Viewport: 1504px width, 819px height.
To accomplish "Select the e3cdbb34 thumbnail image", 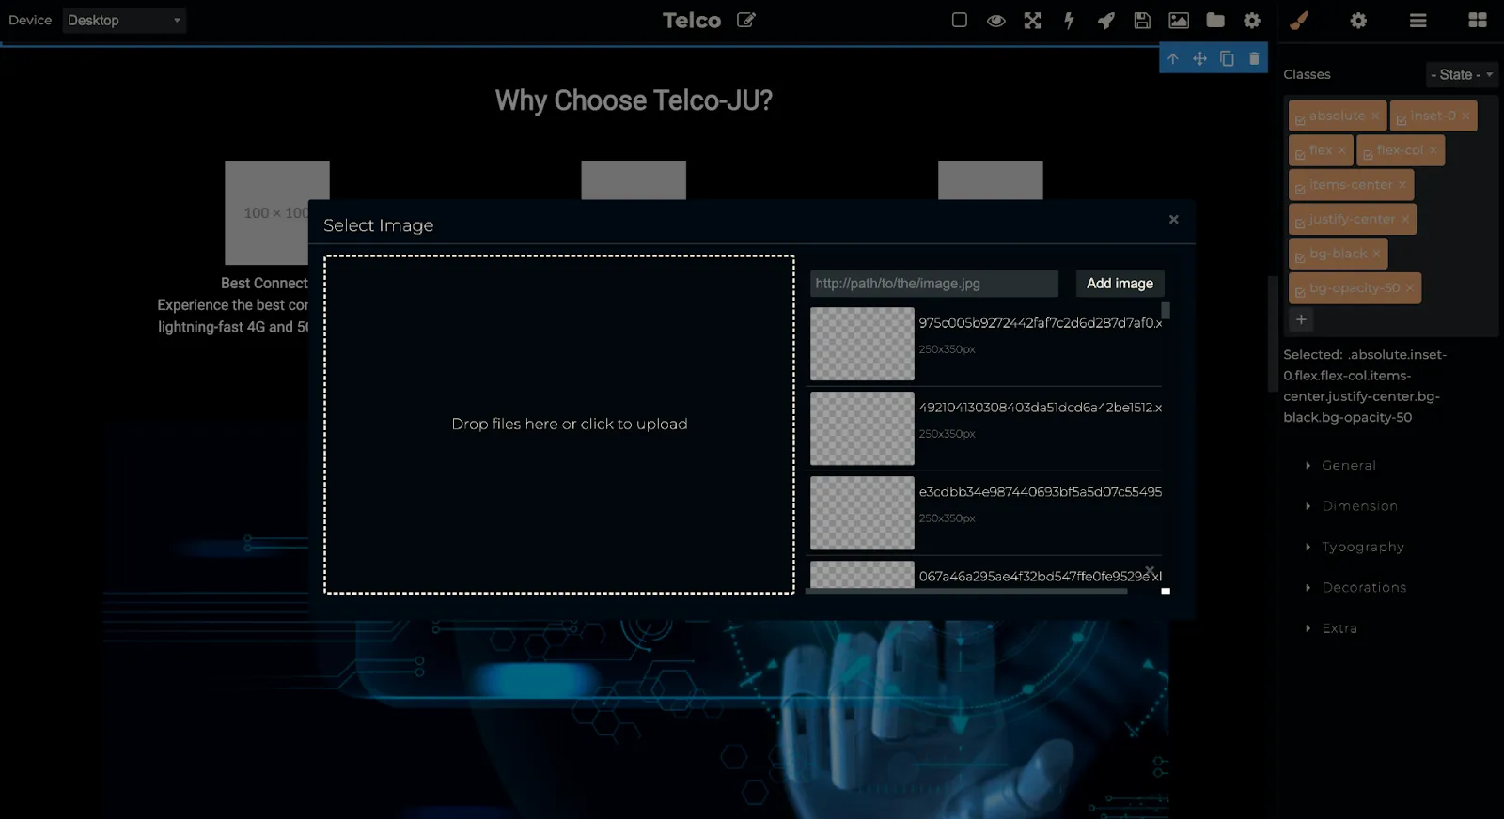I will tap(862, 513).
